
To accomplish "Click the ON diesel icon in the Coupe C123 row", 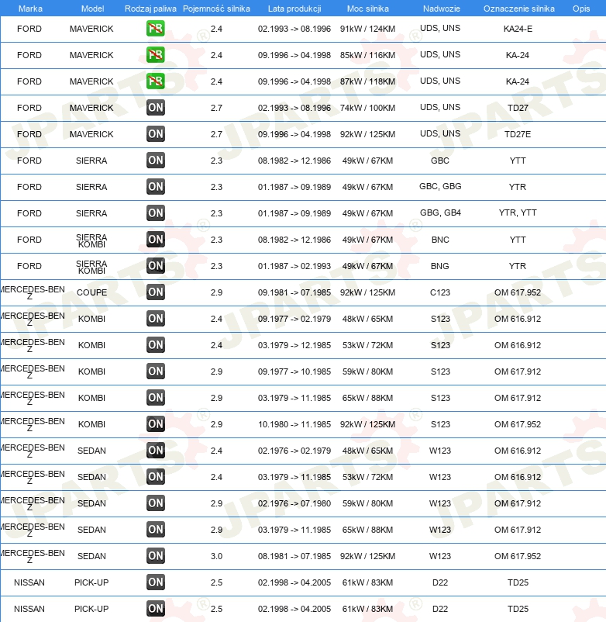I will point(155,292).
